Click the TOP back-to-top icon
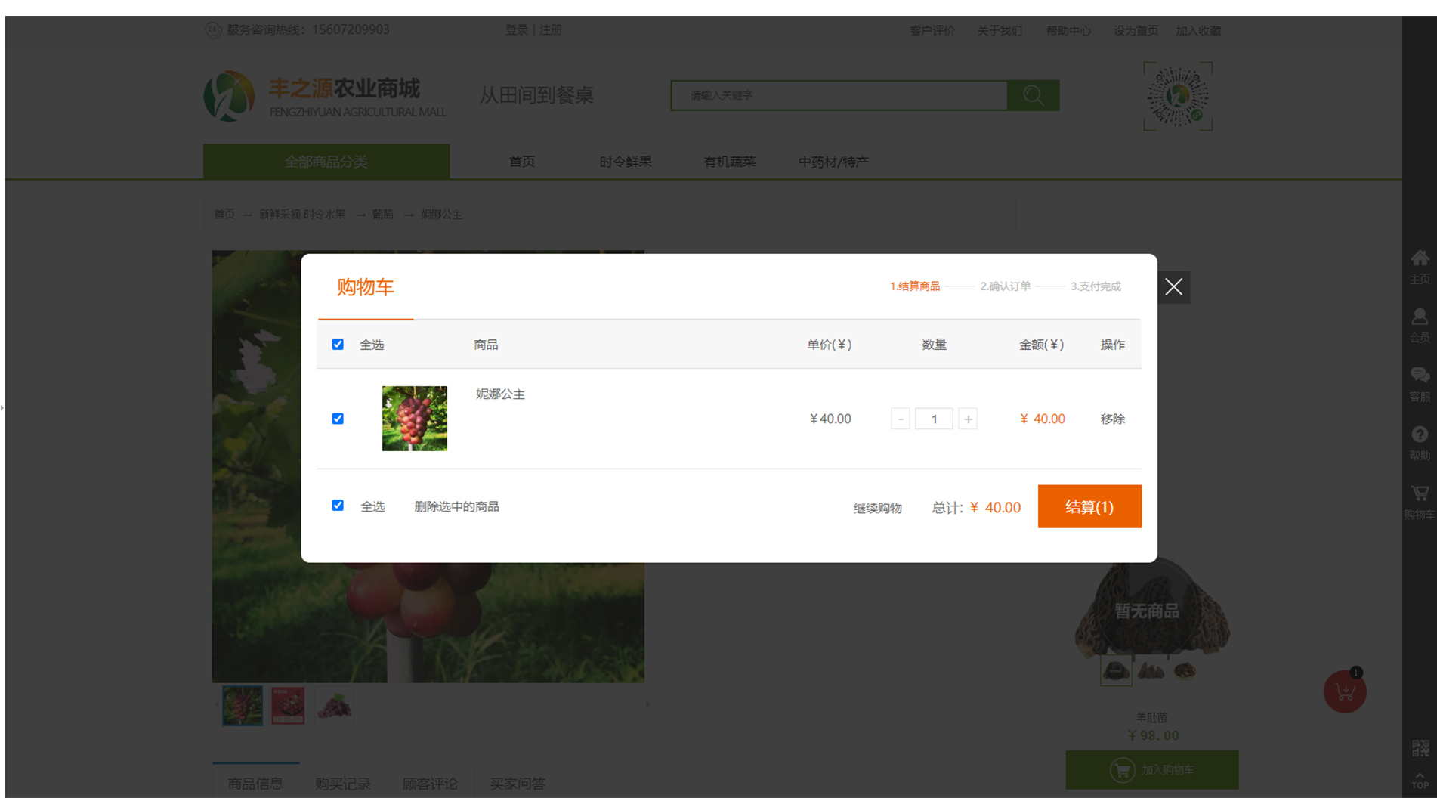Viewport: 1437px width, 798px height. coord(1420,781)
